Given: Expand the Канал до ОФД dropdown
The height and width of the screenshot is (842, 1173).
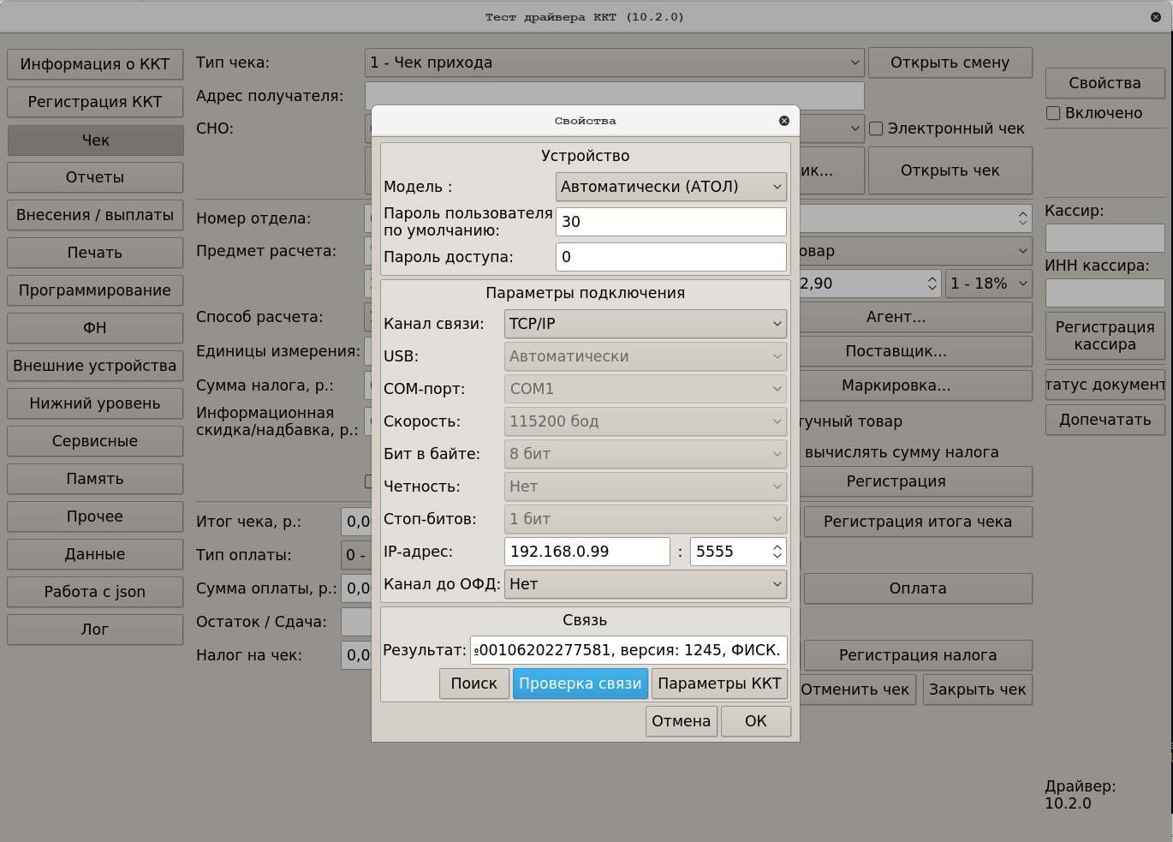Looking at the screenshot, I should 645,584.
